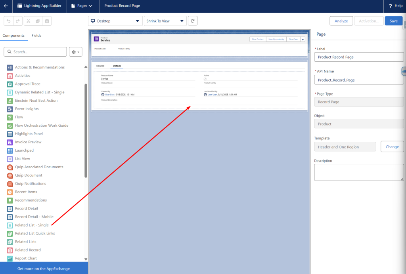Screen dimensions: 406x274
Task: Click the cut scissors icon
Action: pyautogui.click(x=29, y=21)
